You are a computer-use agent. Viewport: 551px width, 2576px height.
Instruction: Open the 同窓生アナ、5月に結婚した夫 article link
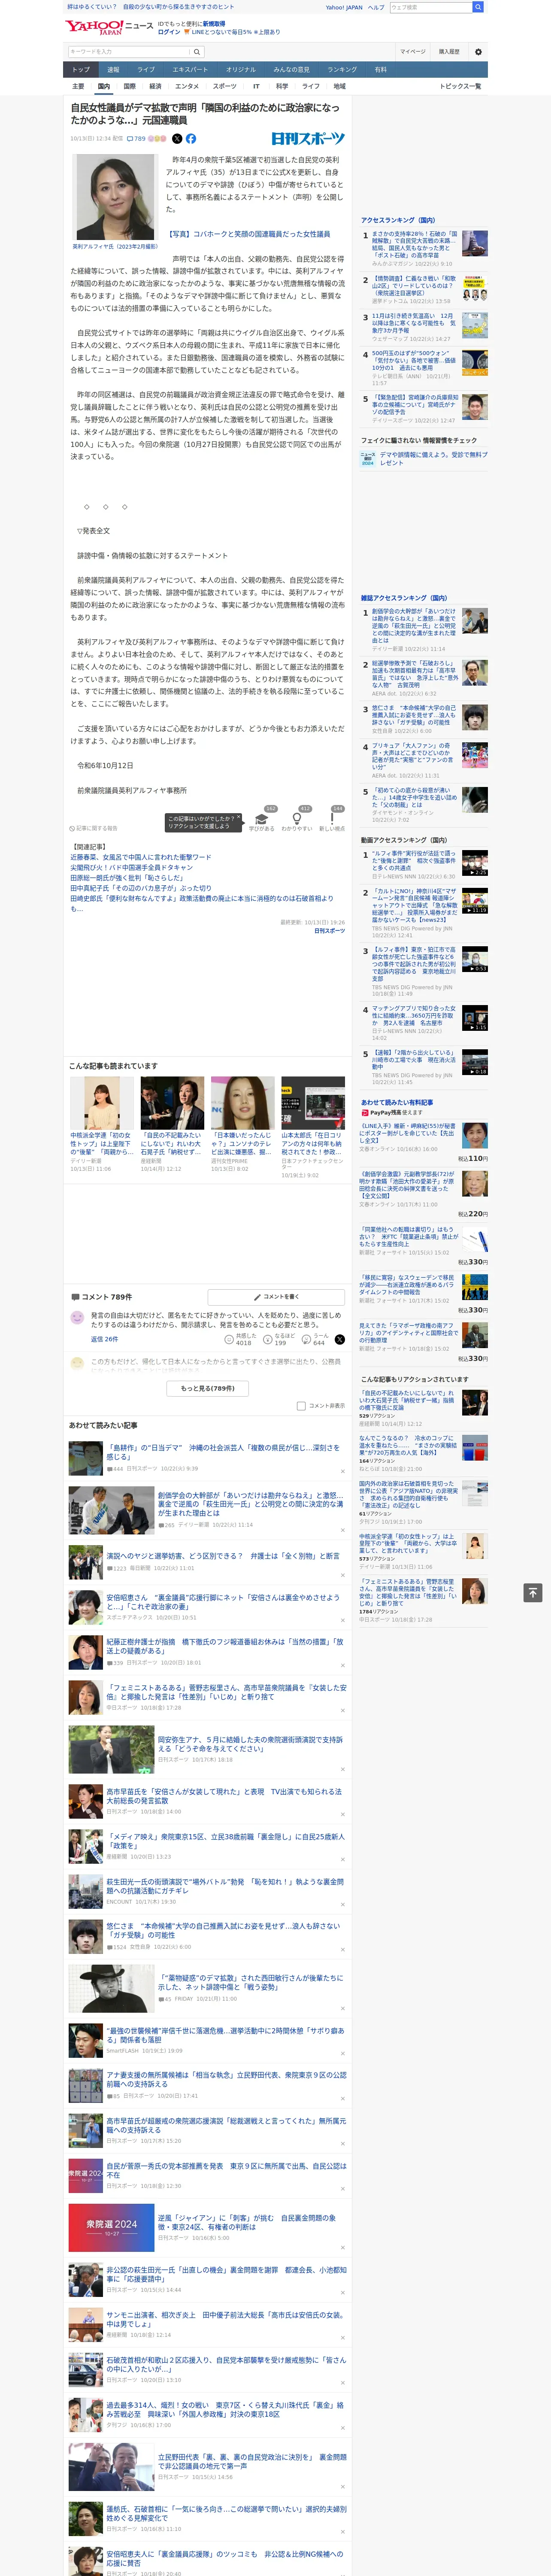(x=250, y=1744)
